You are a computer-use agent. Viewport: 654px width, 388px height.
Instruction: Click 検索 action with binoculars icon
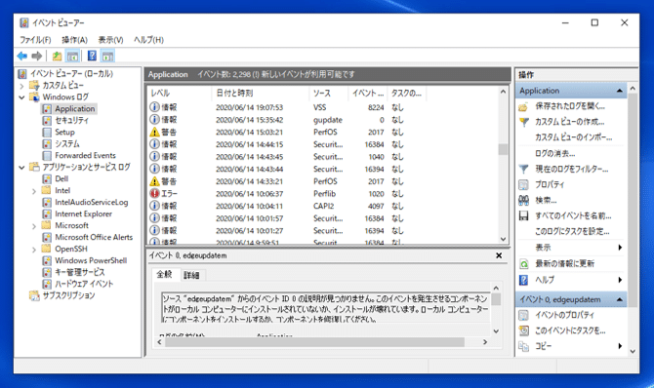(x=546, y=201)
